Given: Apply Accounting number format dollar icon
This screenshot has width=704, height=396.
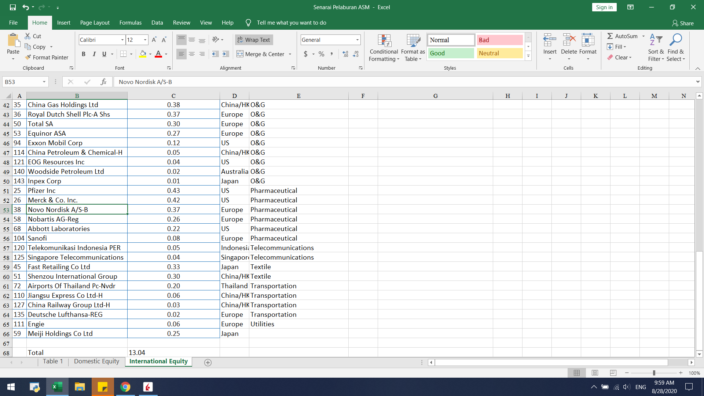Looking at the screenshot, I should (x=305, y=54).
